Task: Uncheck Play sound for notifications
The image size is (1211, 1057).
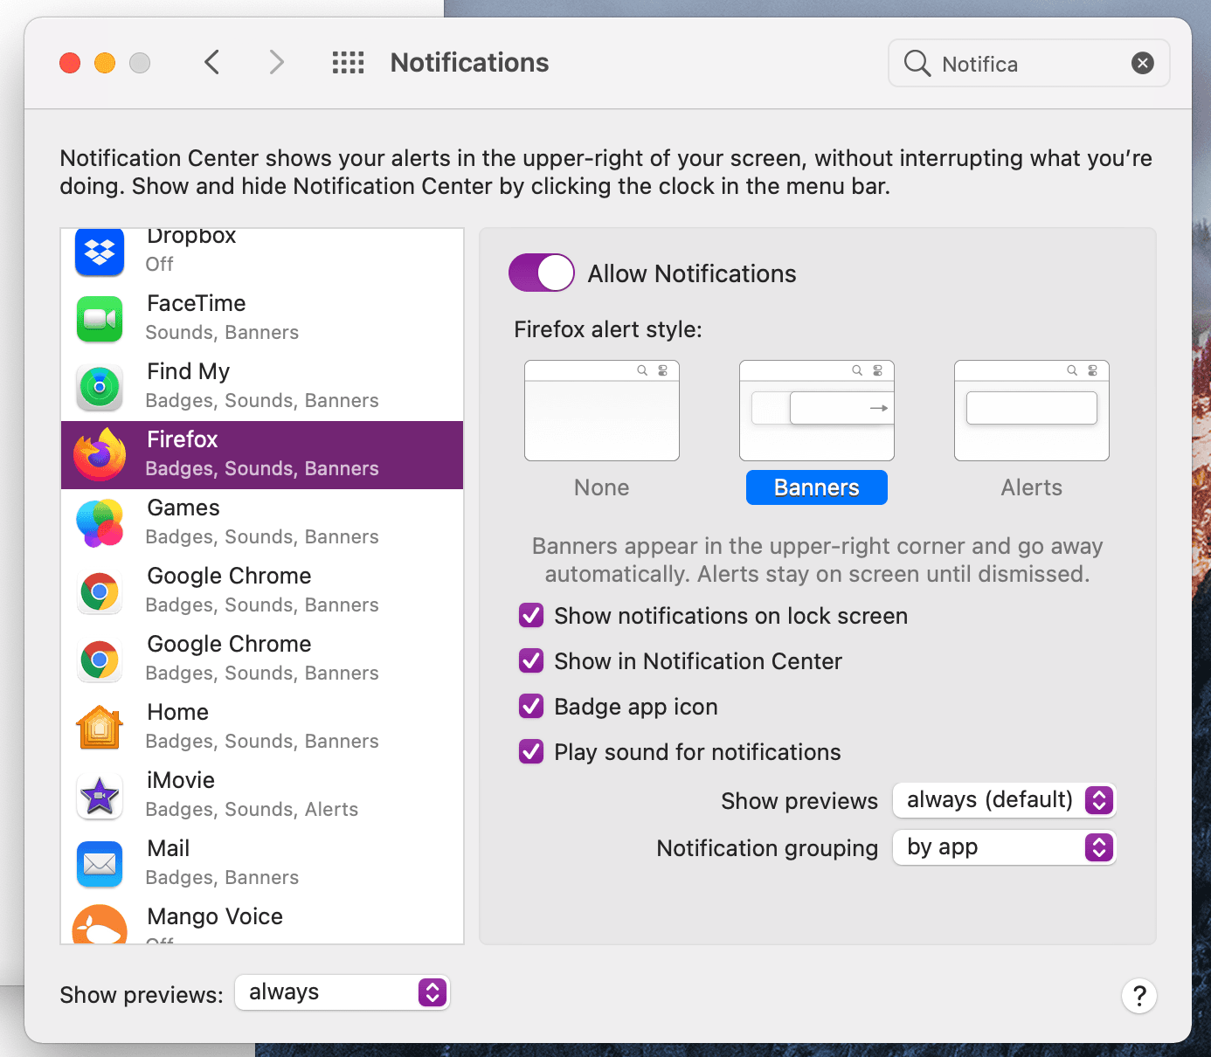Action: (531, 752)
